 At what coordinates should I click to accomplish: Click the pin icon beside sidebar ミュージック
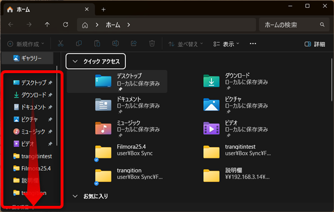[x=50, y=132]
